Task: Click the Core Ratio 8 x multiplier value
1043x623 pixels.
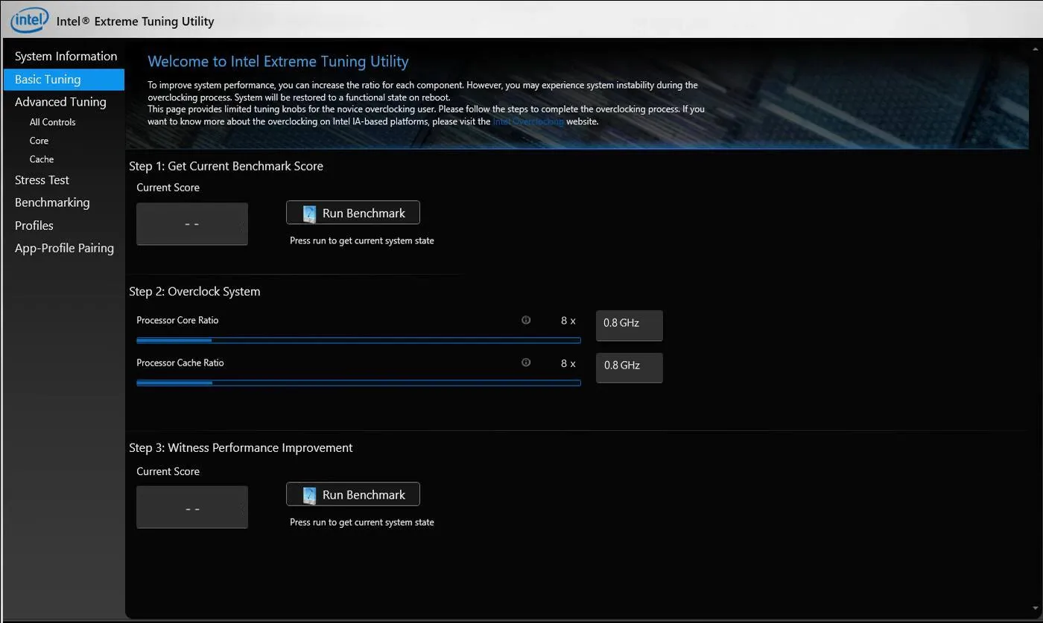Action: pyautogui.click(x=568, y=321)
